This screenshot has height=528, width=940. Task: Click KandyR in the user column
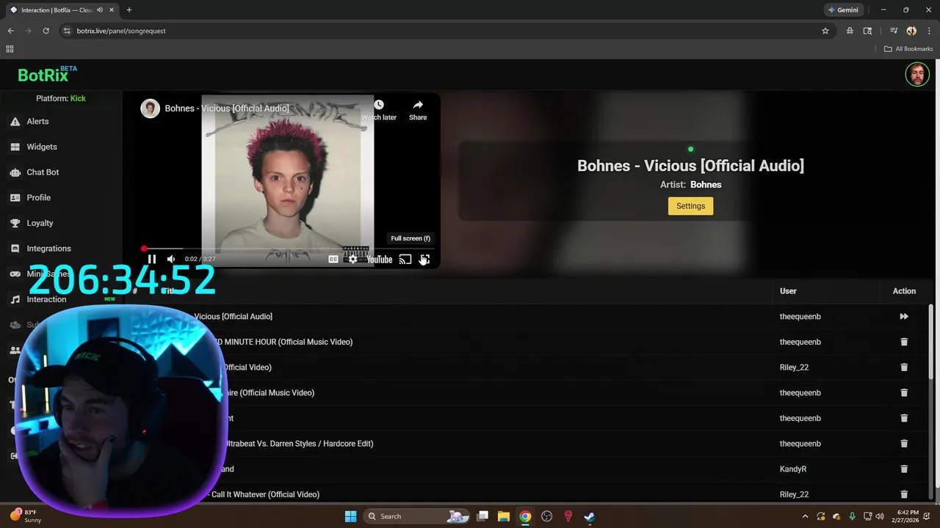(x=793, y=469)
